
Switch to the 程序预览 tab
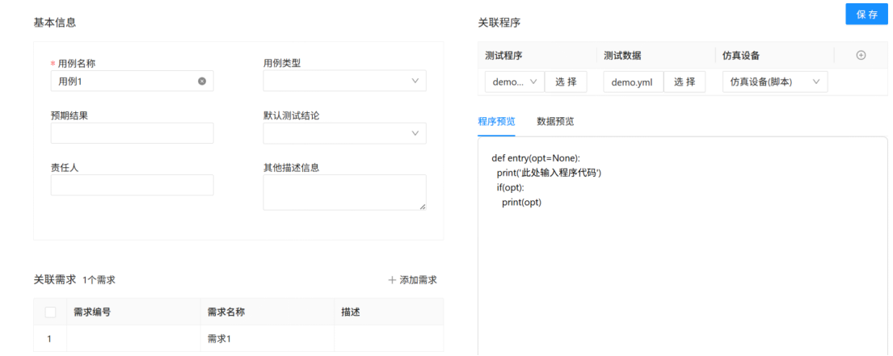[x=497, y=121]
